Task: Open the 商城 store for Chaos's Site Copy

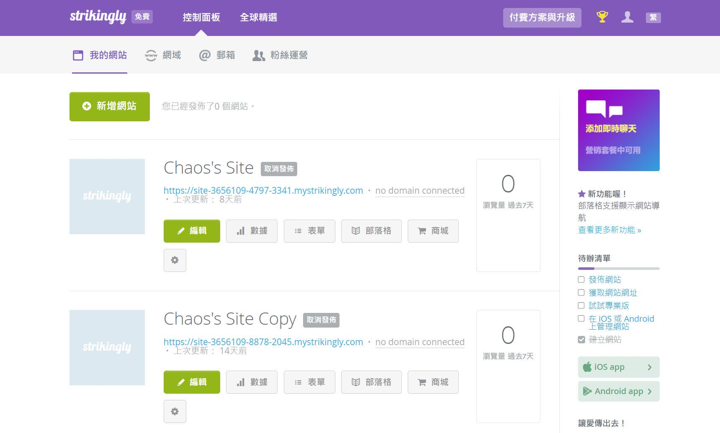Action: 433,382
